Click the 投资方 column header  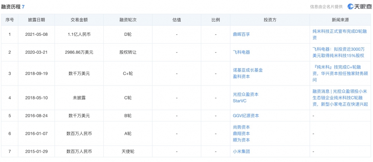tap(270, 20)
